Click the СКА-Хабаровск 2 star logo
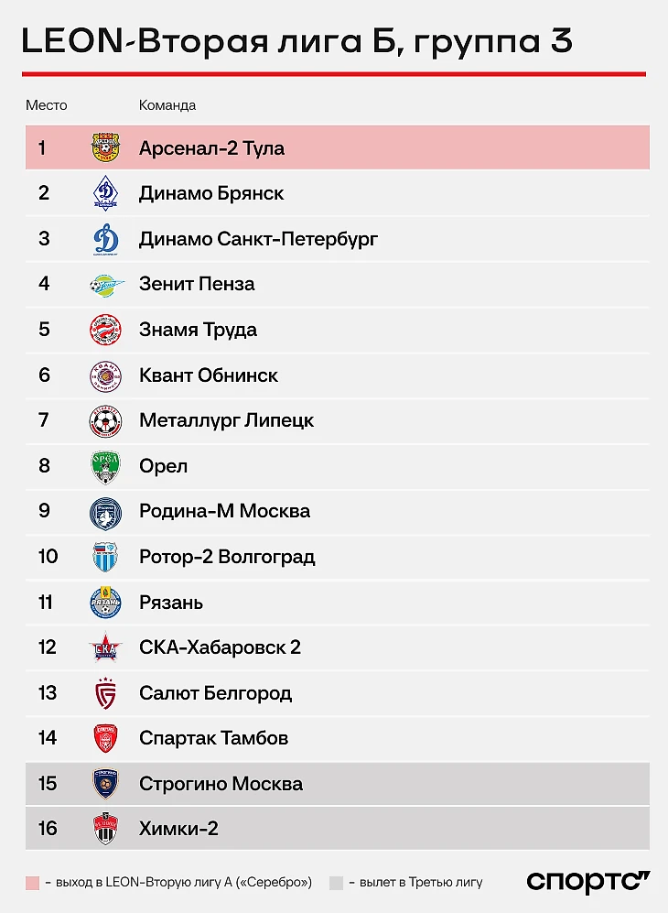The image size is (668, 913). tap(105, 647)
